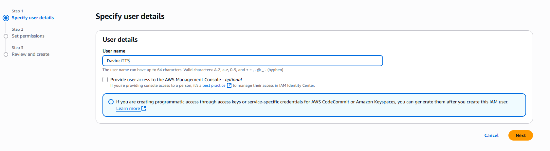Image resolution: width=550 pixels, height=151 pixels.
Task: Enable AWS Management Console access checkbox
Action: 105,80
